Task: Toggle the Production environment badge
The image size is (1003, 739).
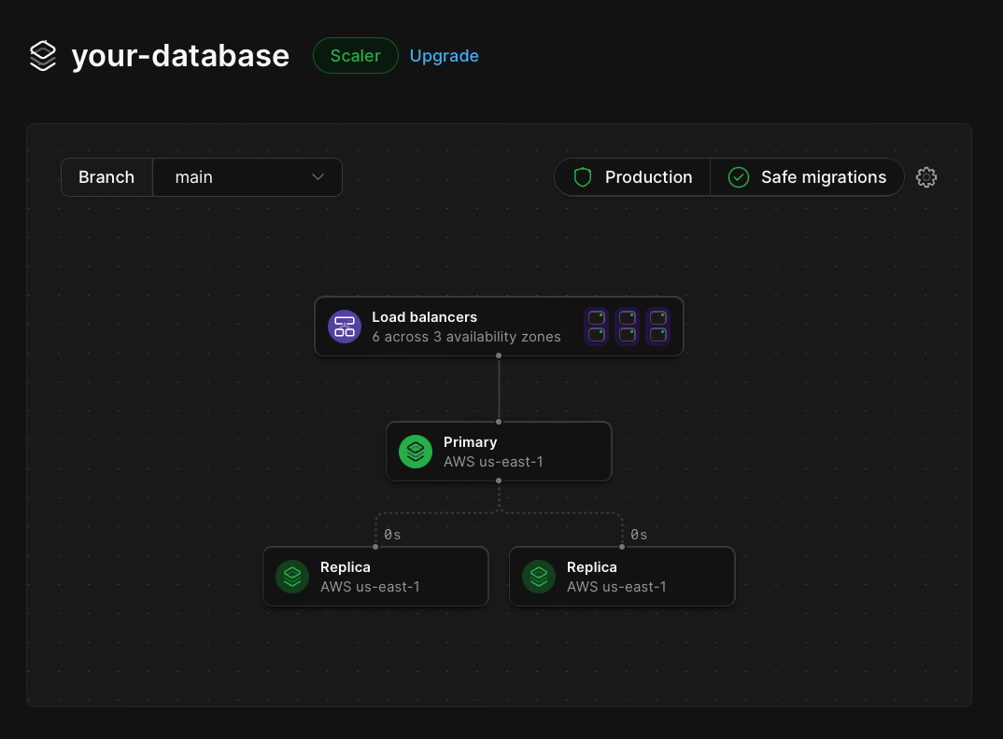Action: click(x=633, y=176)
